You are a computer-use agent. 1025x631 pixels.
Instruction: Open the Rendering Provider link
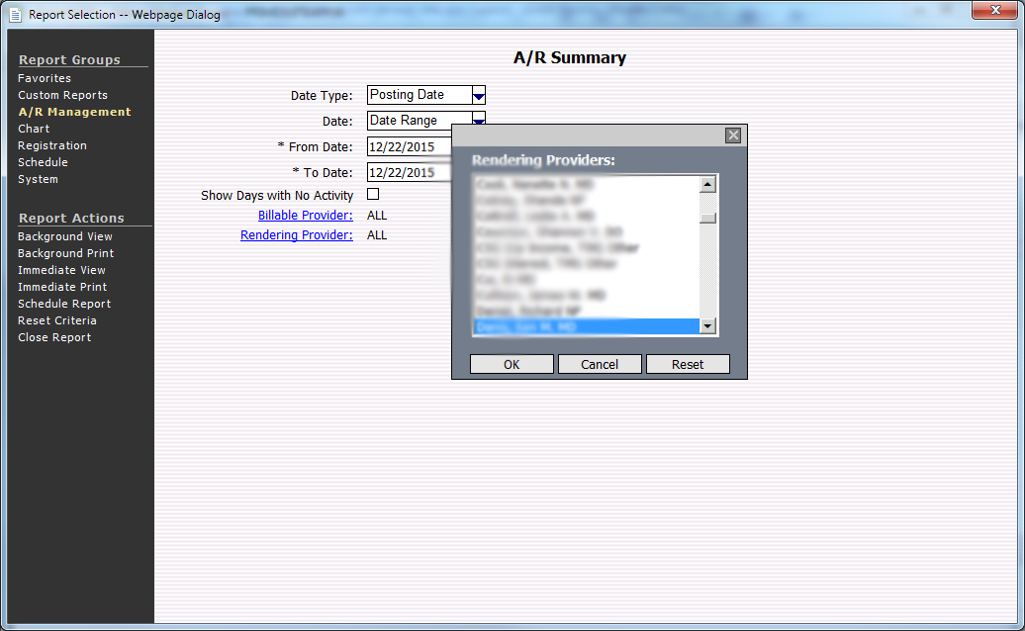pyautogui.click(x=297, y=235)
